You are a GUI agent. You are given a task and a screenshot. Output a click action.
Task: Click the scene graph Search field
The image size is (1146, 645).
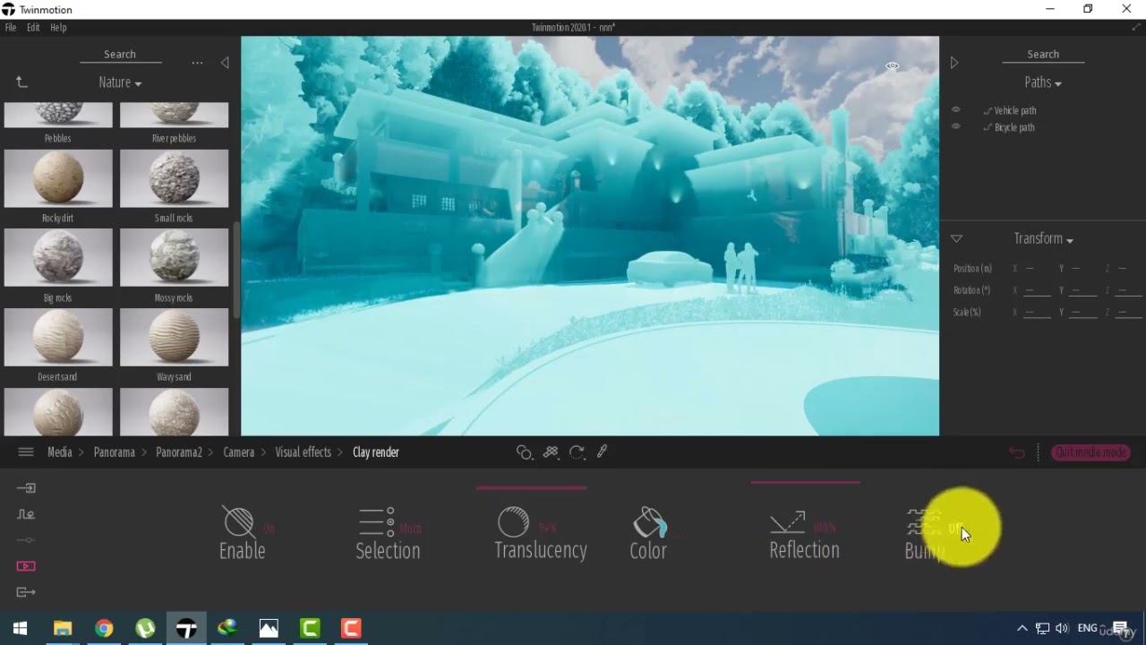(1043, 55)
